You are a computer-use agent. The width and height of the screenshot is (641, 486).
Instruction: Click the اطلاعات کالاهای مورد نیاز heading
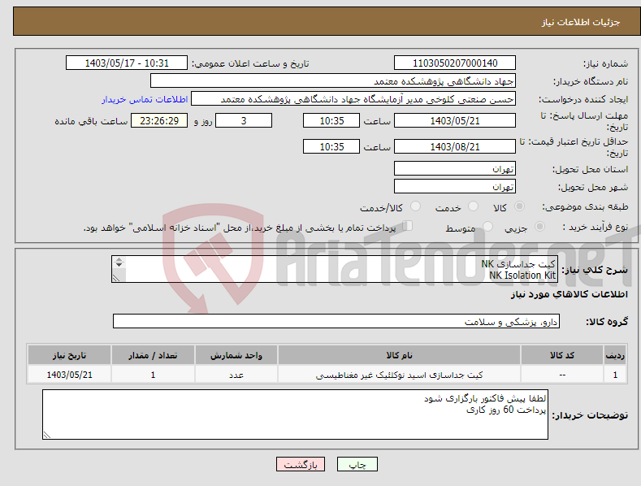[569, 294]
